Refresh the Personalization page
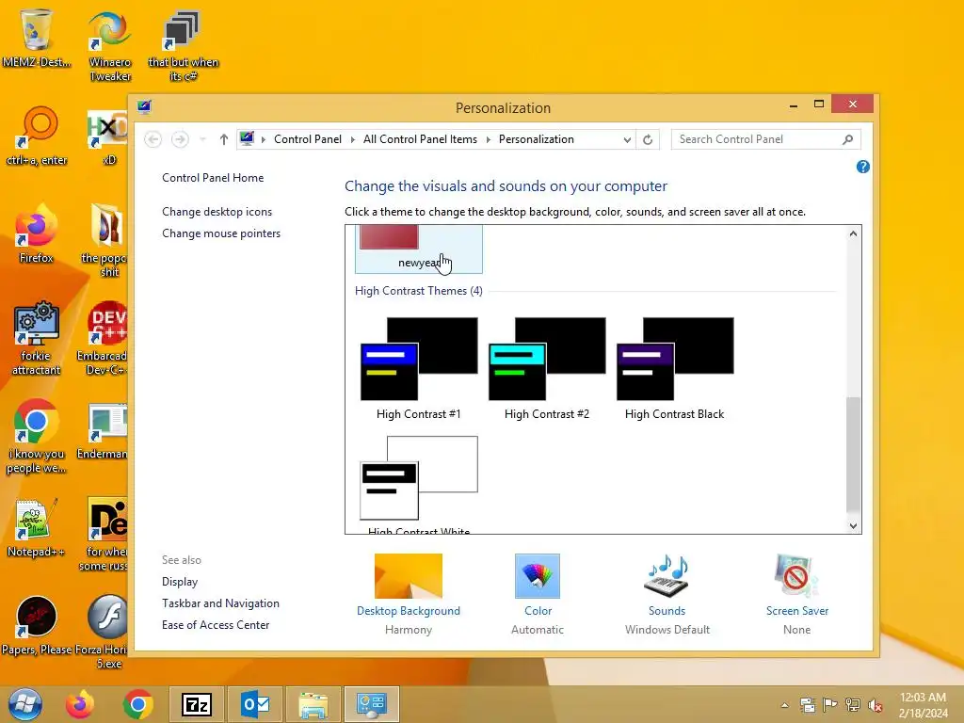The height and width of the screenshot is (723, 964). point(648,139)
